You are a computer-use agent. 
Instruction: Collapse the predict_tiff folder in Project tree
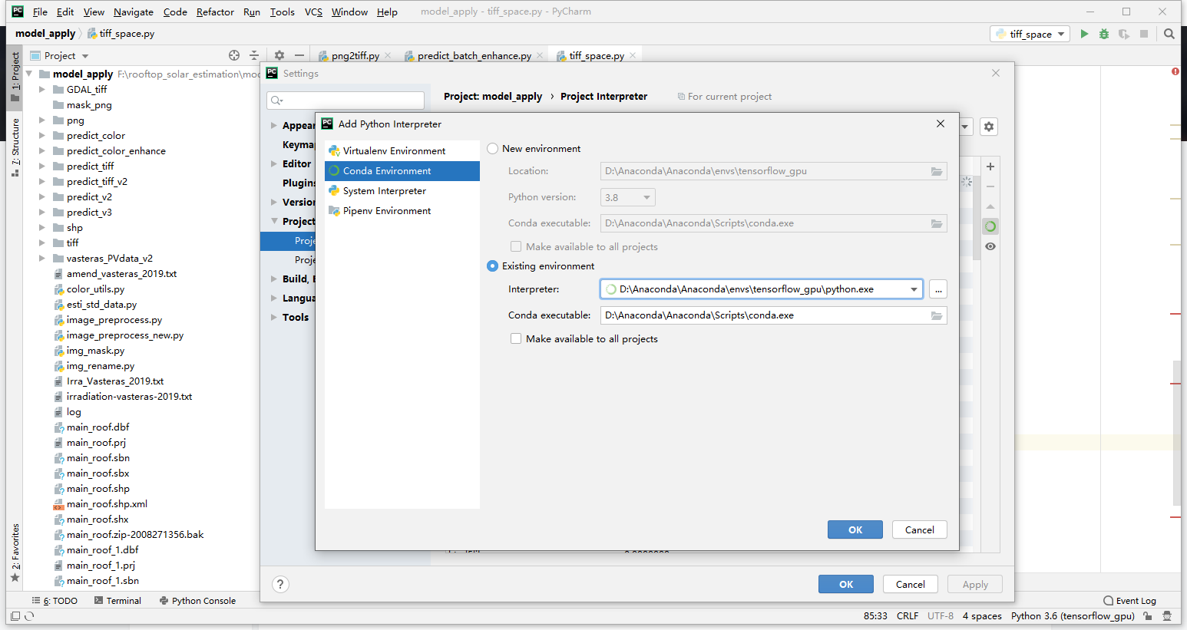(x=44, y=166)
